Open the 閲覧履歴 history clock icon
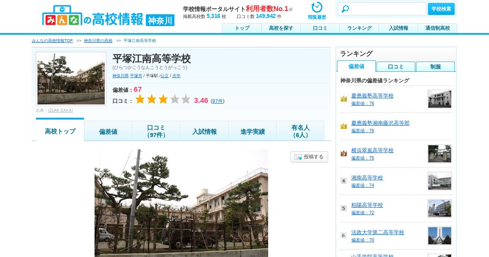 pyautogui.click(x=317, y=7)
